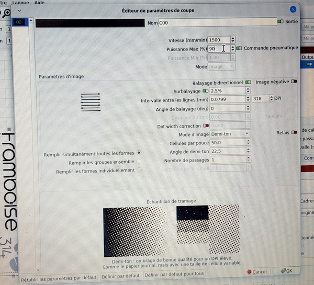Click Définir par défaut pour tous
This screenshot has height=285, width=314.
(x=174, y=275)
